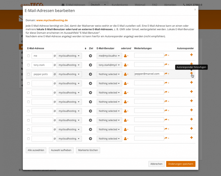The height and width of the screenshot is (176, 221).
Task: Open the domain dropdown in pepper.potts row
Action: point(69,74)
